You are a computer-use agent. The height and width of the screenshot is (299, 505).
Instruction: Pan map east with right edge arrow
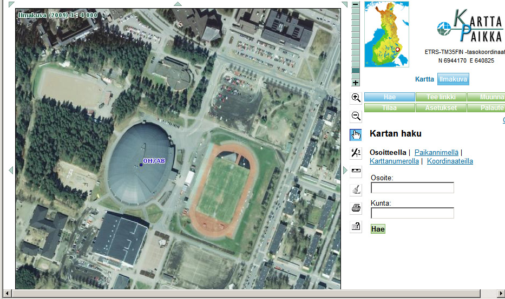tap(345, 171)
